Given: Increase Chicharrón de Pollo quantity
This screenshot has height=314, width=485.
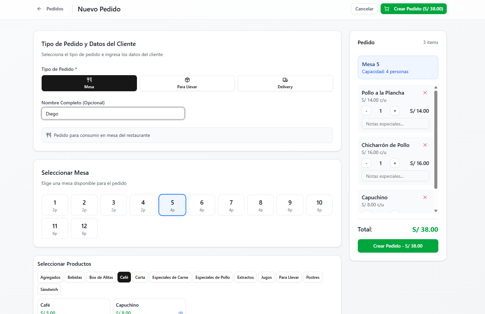Looking at the screenshot, I should click(x=395, y=163).
